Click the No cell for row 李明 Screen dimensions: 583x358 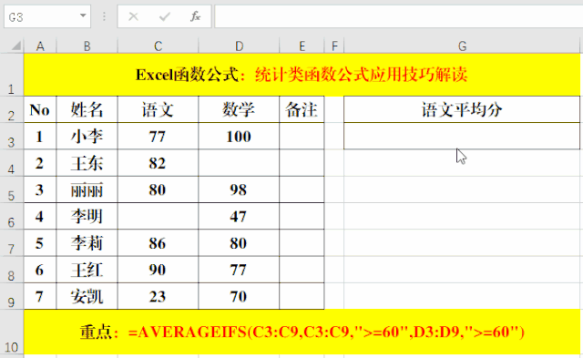coord(40,217)
